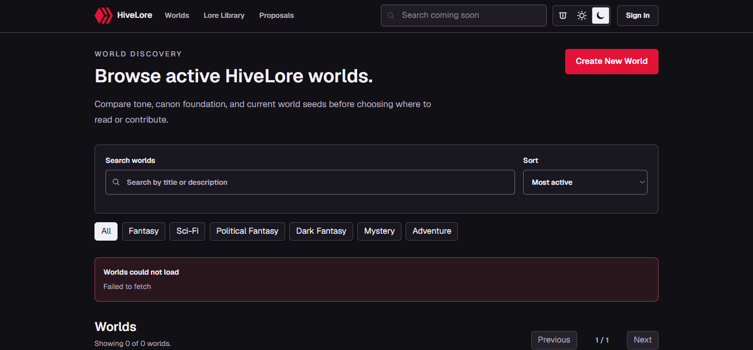753x350 pixels.
Task: Filter worlds by Political Fantasy
Action: 247,231
